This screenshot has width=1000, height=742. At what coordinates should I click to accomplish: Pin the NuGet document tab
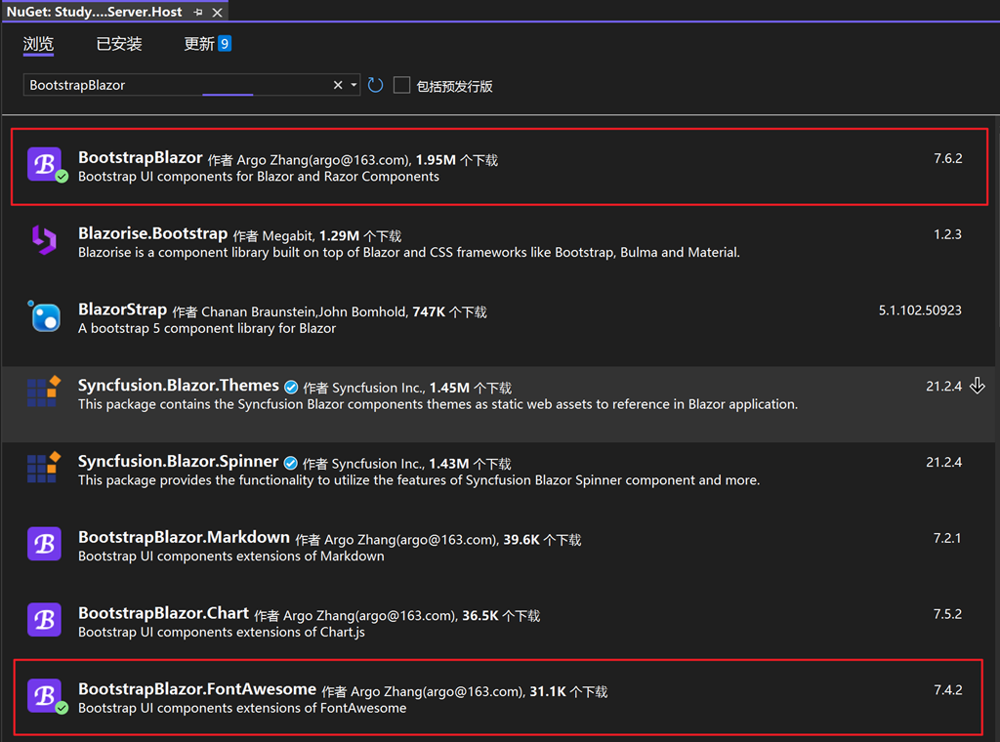pyautogui.click(x=198, y=12)
